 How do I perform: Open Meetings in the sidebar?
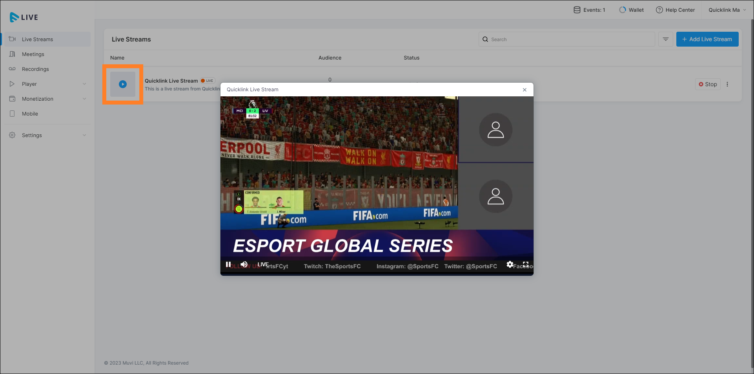click(33, 54)
